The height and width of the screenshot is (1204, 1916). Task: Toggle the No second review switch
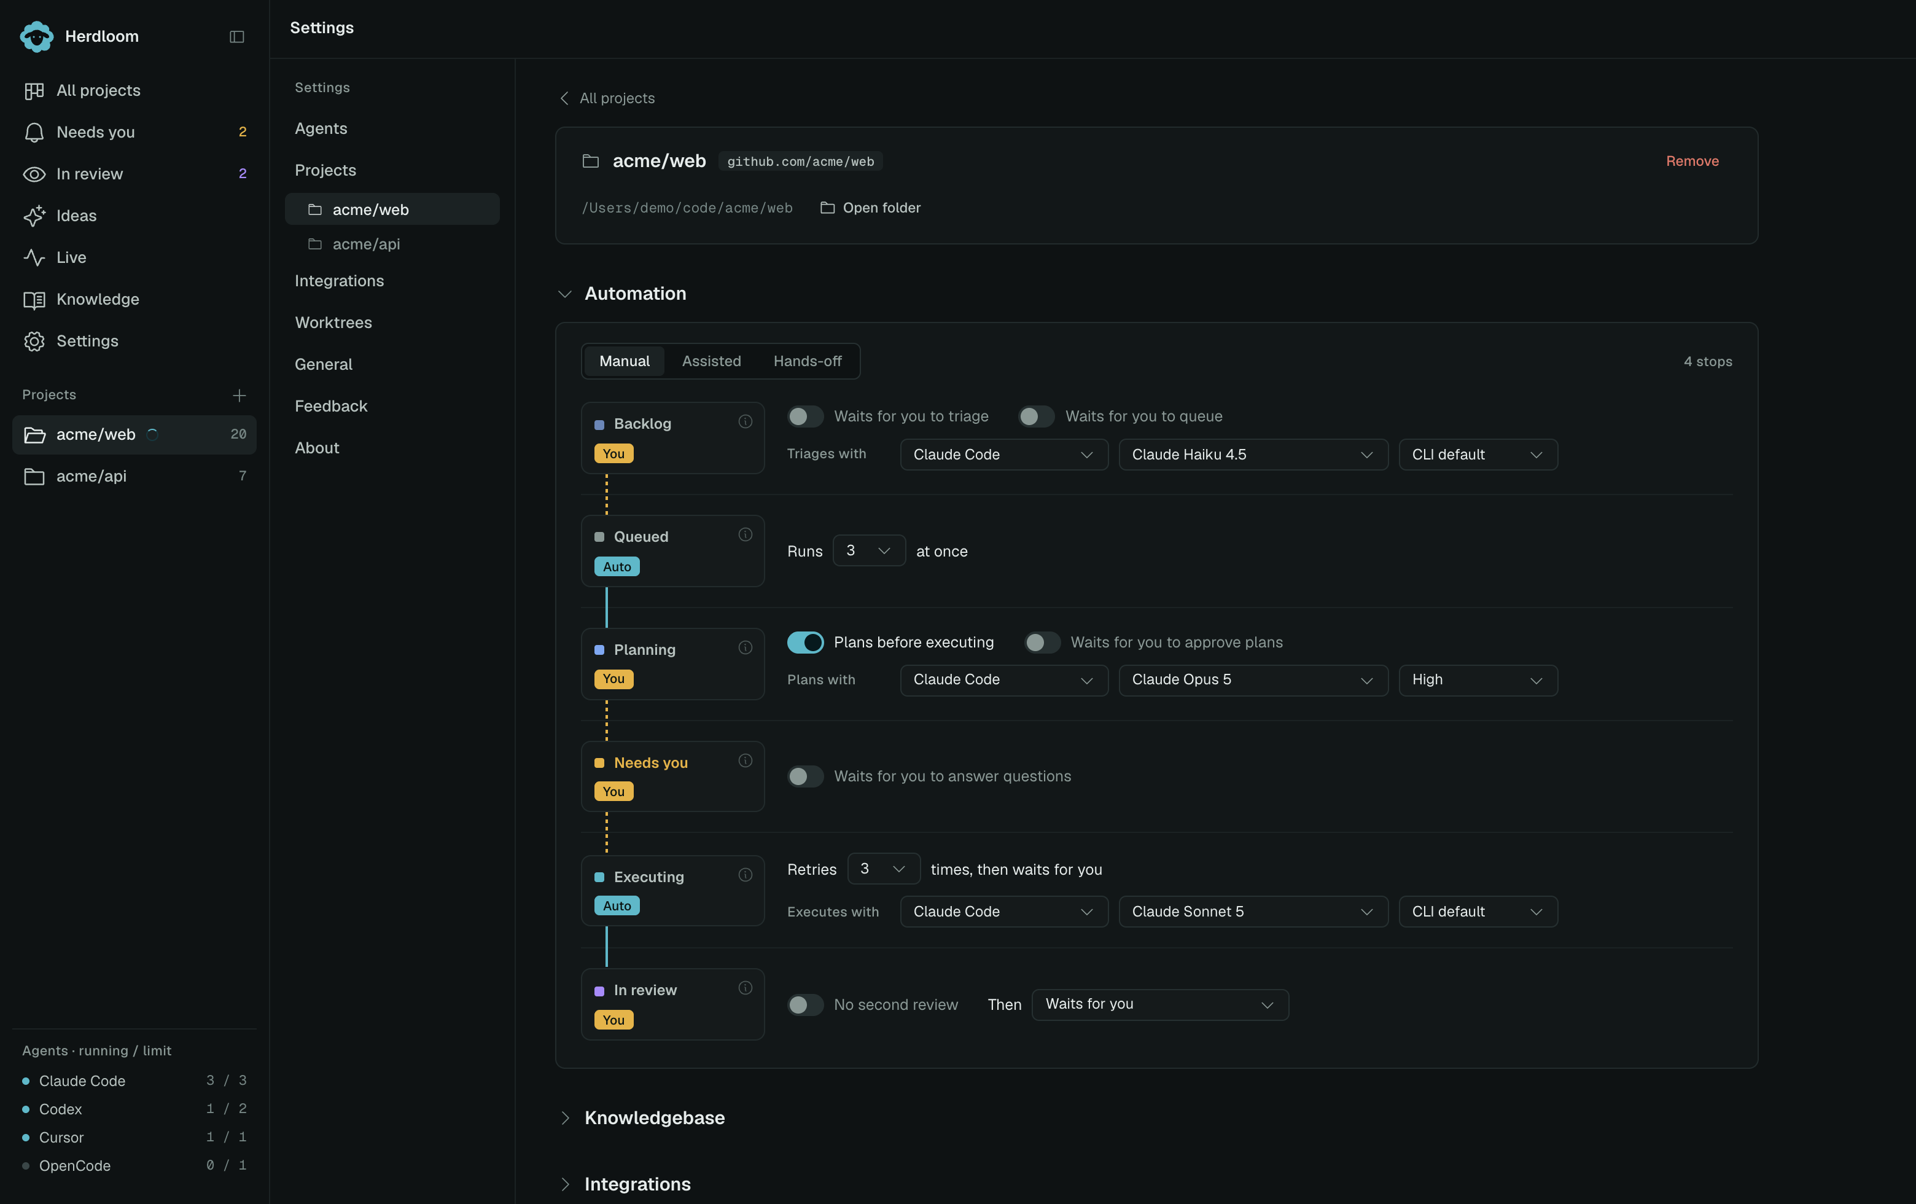(x=805, y=1005)
